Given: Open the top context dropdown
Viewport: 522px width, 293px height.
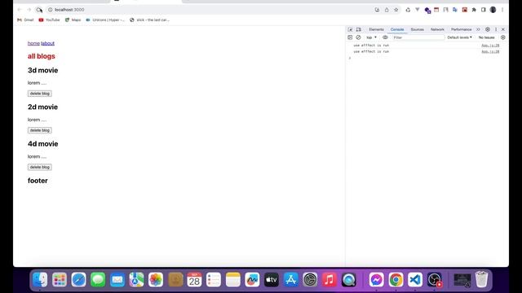Looking at the screenshot, I should pos(371,37).
